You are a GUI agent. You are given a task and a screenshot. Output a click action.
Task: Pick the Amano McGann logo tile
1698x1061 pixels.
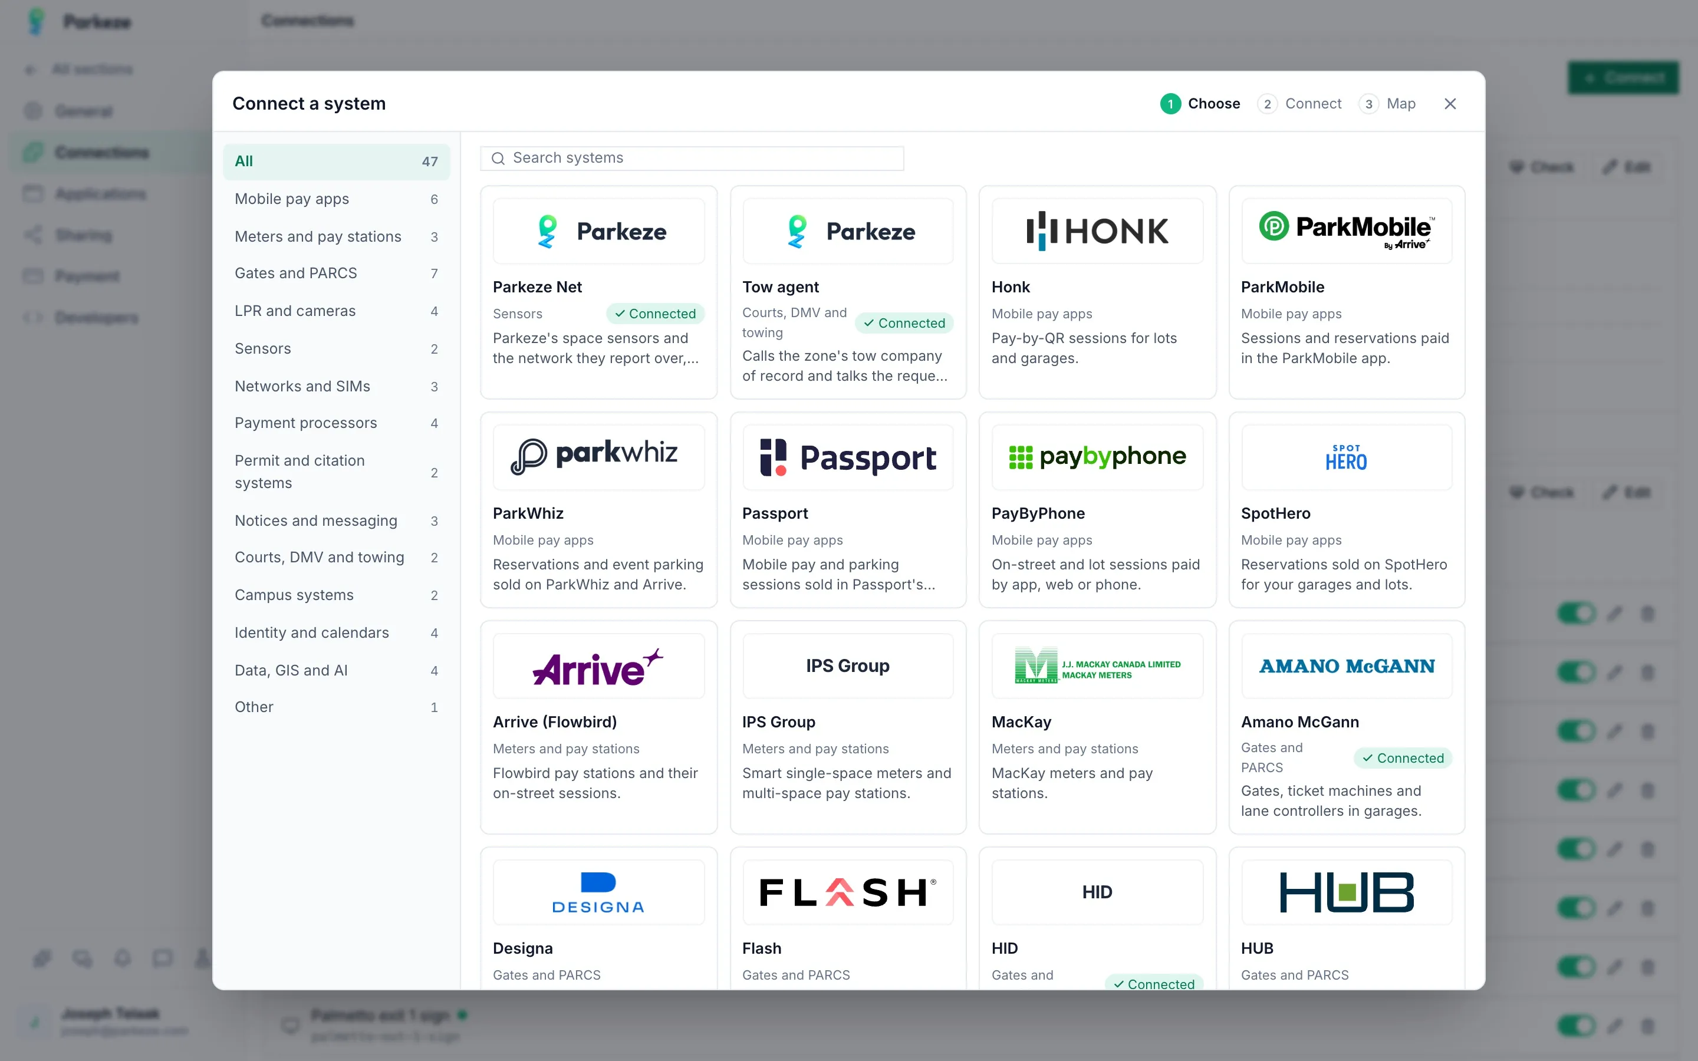coord(1347,666)
